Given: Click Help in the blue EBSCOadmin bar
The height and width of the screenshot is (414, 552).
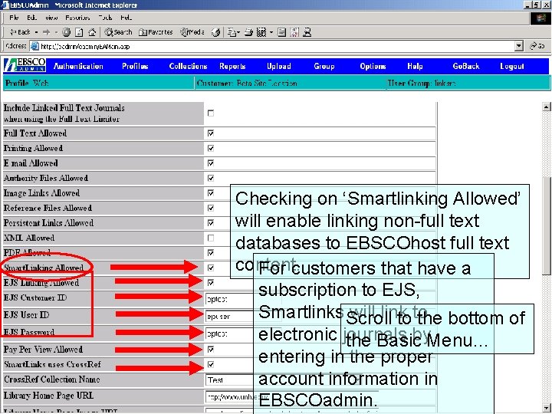Looking at the screenshot, I should click(415, 66).
